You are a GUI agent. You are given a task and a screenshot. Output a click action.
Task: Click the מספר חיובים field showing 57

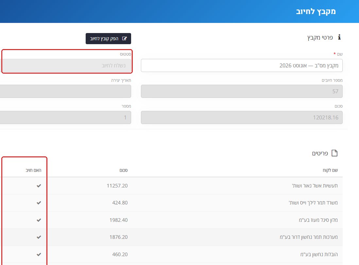coord(242,91)
